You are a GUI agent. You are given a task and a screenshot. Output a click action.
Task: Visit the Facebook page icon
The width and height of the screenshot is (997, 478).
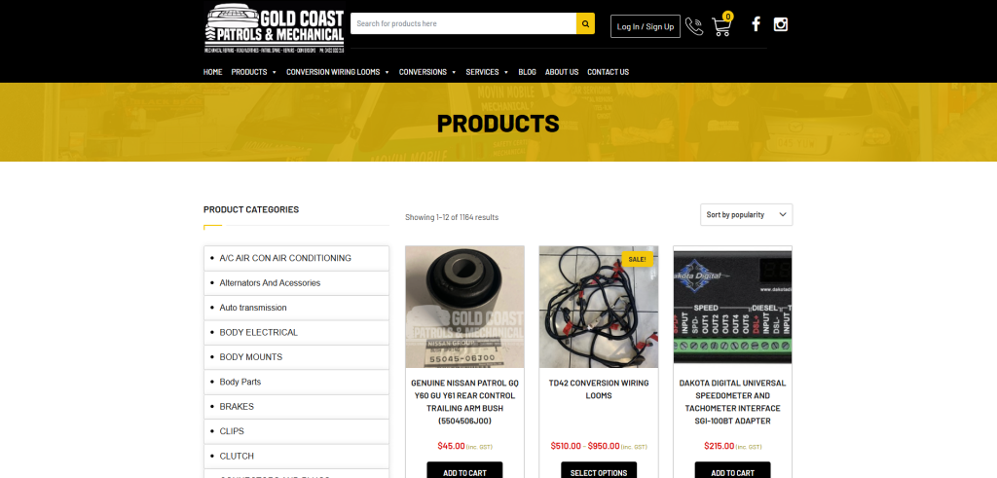tap(756, 24)
